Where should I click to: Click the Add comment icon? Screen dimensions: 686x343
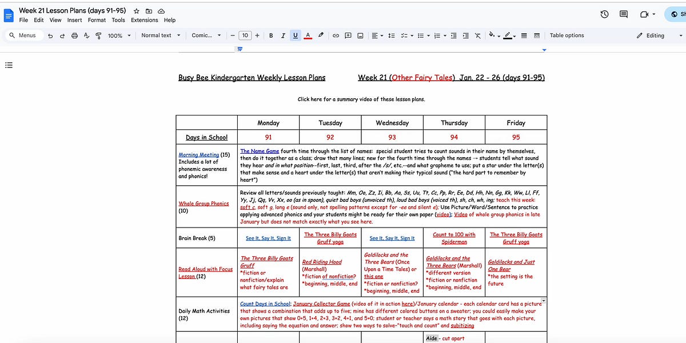(x=348, y=35)
